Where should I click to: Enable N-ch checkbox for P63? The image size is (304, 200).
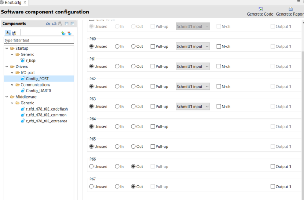coord(218,106)
